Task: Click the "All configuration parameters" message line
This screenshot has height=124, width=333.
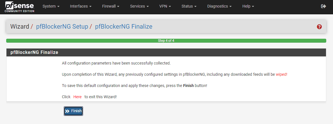Action: [116, 63]
